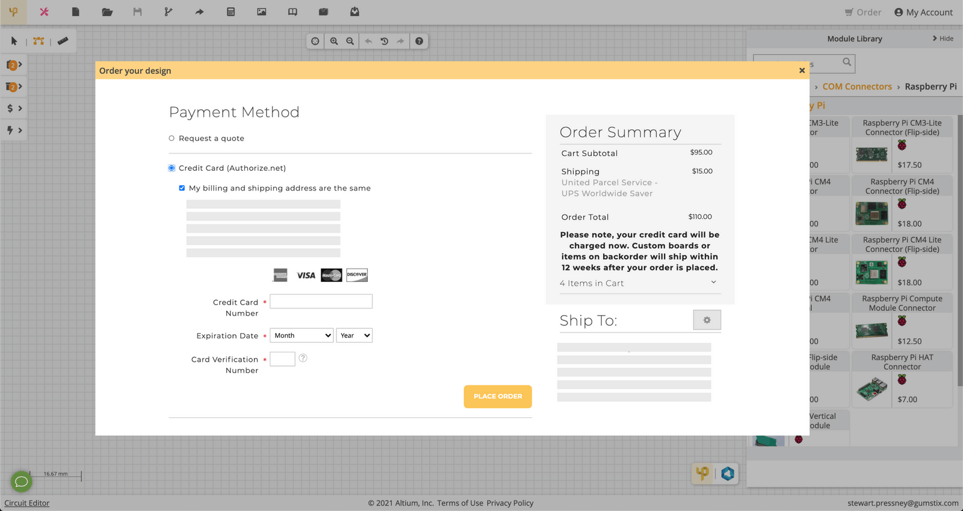
Task: Click the open folder icon in top toolbar
Action: 107,12
